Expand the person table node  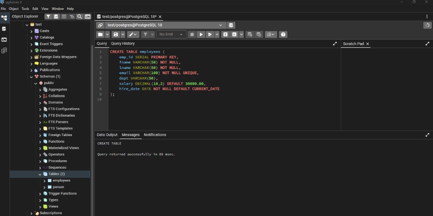(x=44, y=187)
